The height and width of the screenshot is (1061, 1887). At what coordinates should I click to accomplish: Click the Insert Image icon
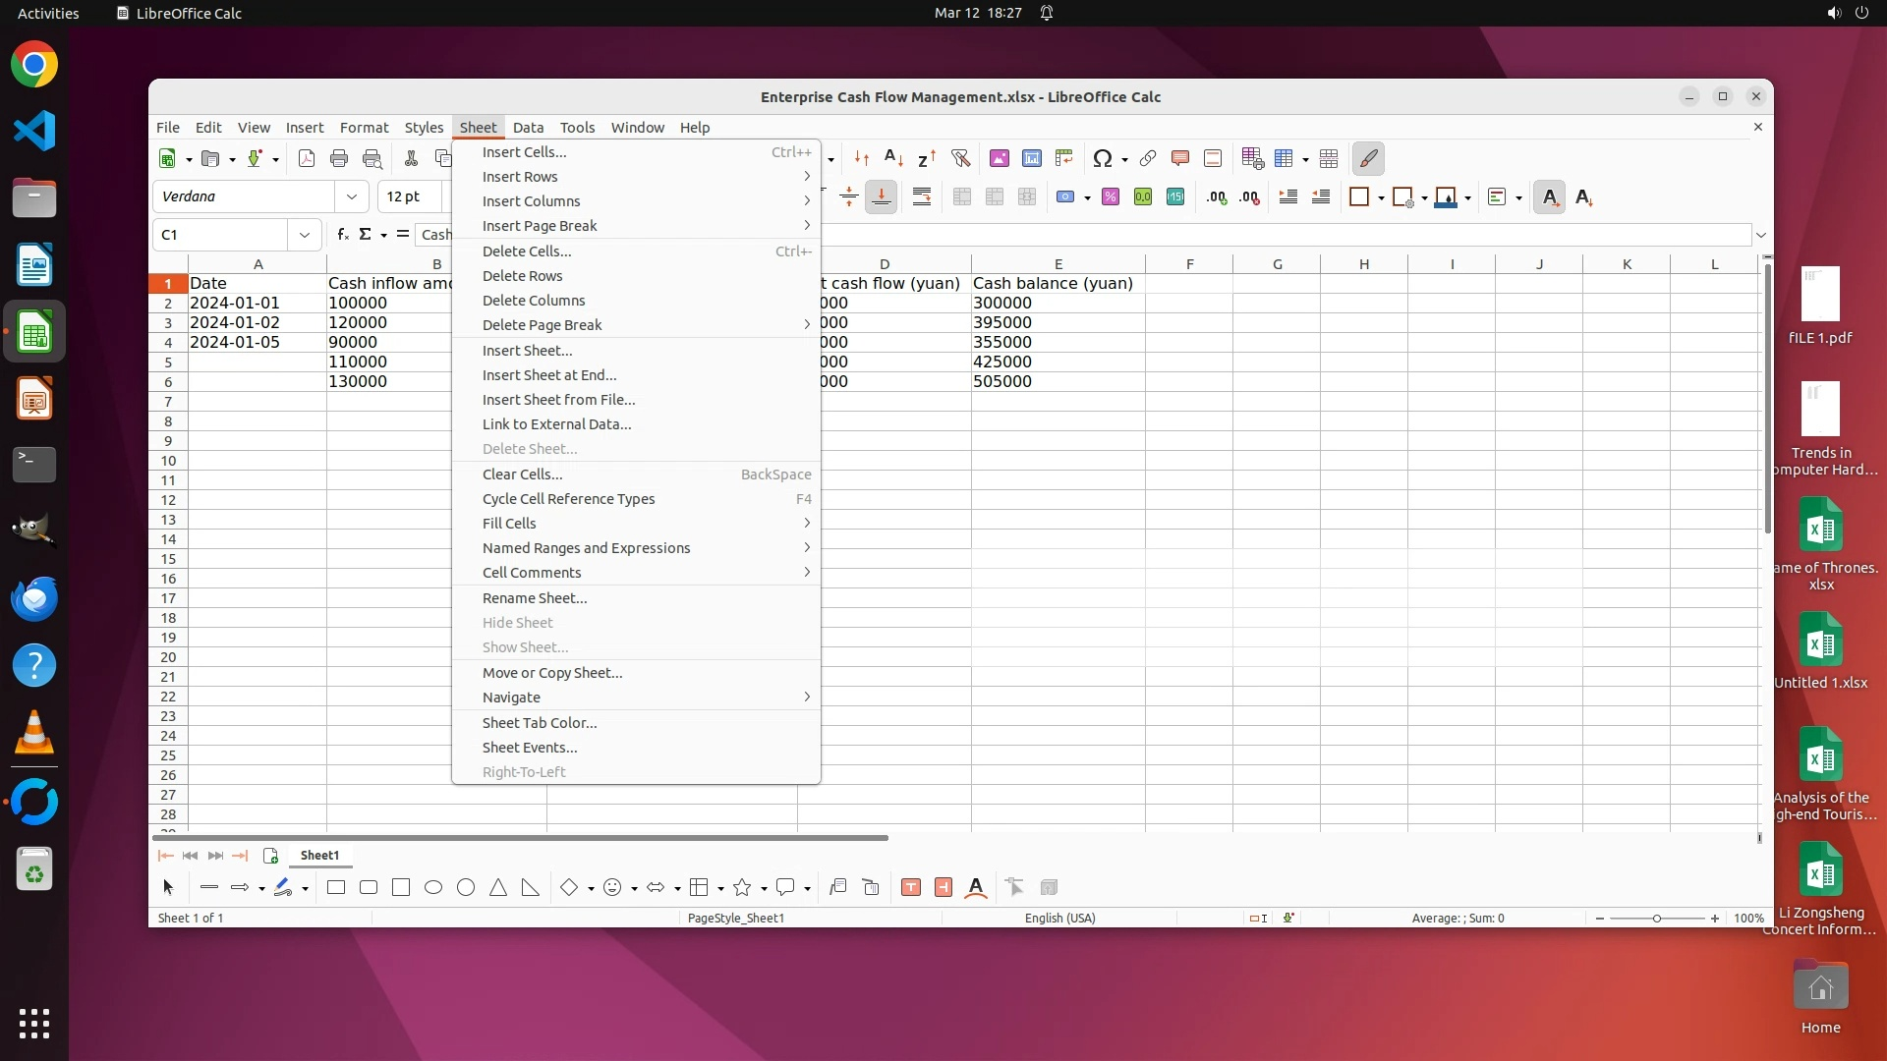[x=1000, y=158]
